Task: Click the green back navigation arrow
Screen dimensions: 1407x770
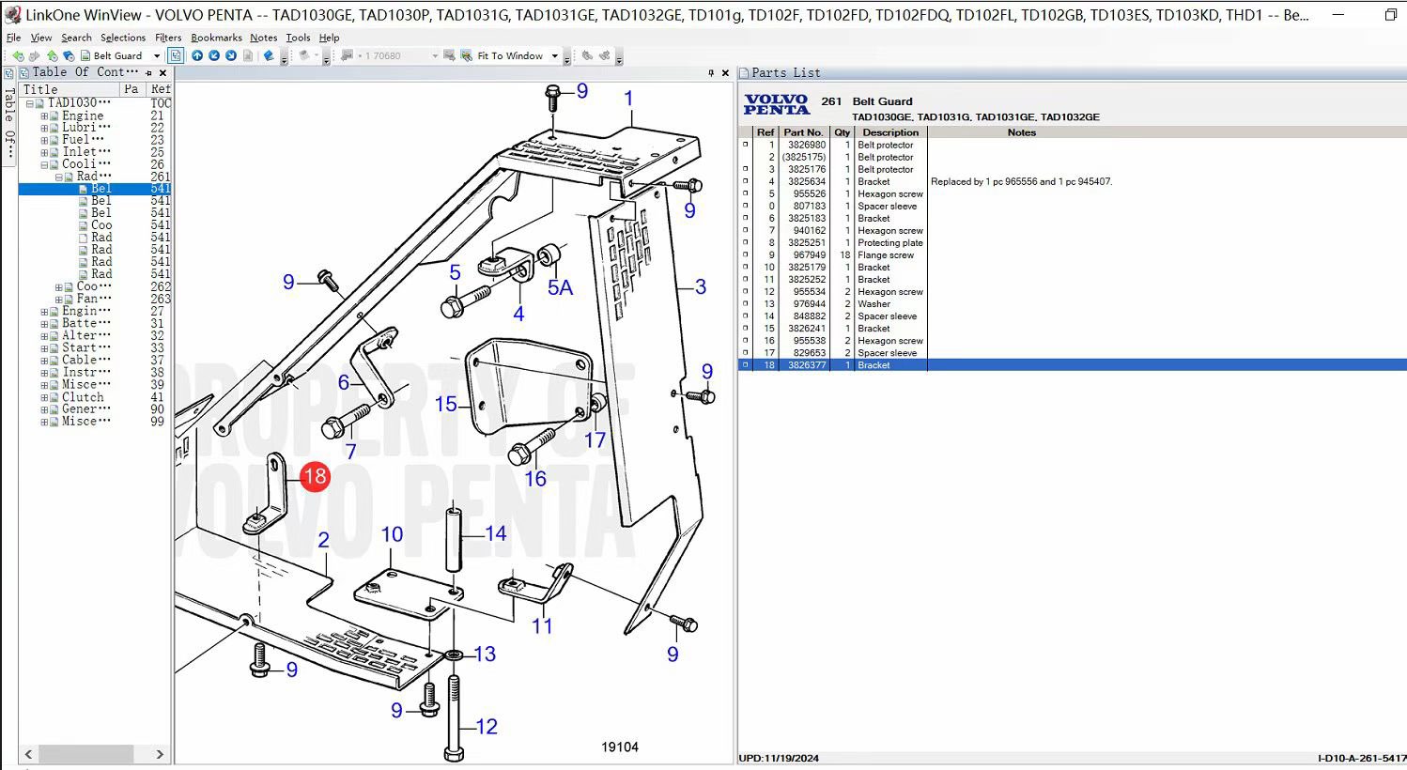Action: (18, 56)
